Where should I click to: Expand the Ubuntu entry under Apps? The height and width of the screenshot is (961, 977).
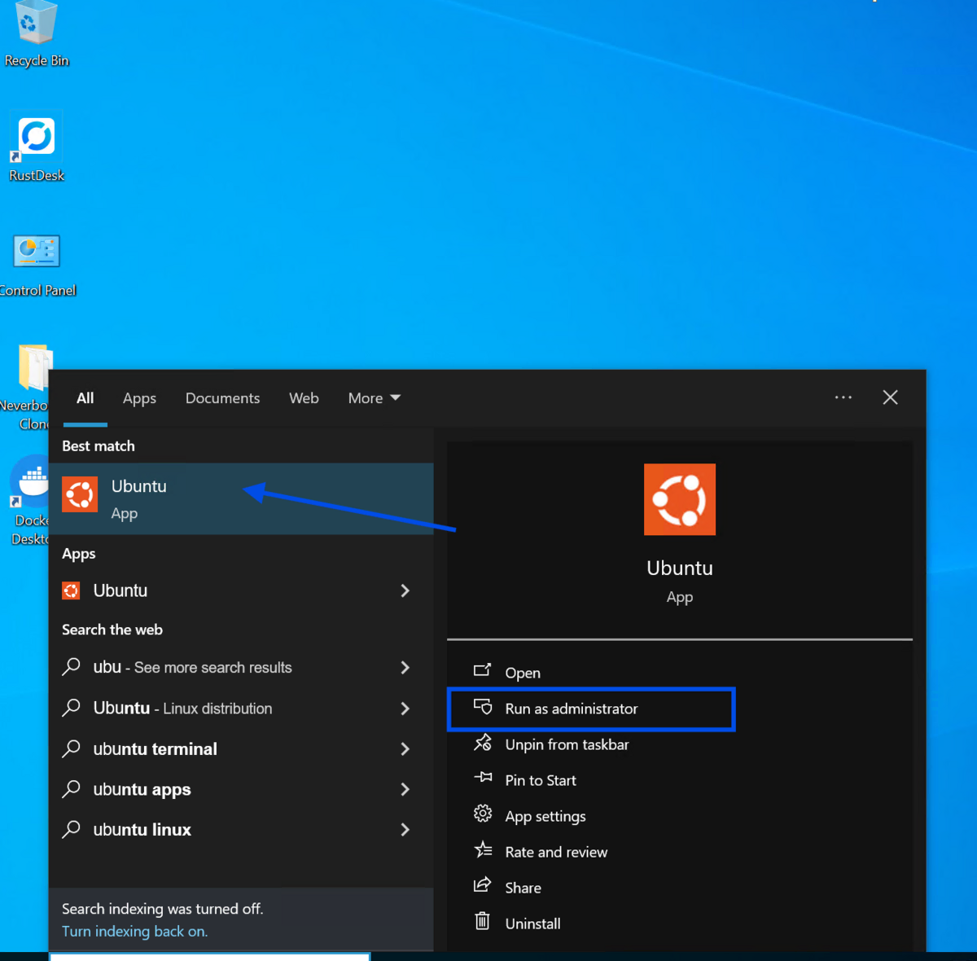coord(405,590)
